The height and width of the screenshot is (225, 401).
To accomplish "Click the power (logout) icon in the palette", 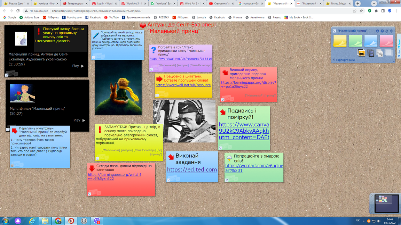I will tap(387, 31).
